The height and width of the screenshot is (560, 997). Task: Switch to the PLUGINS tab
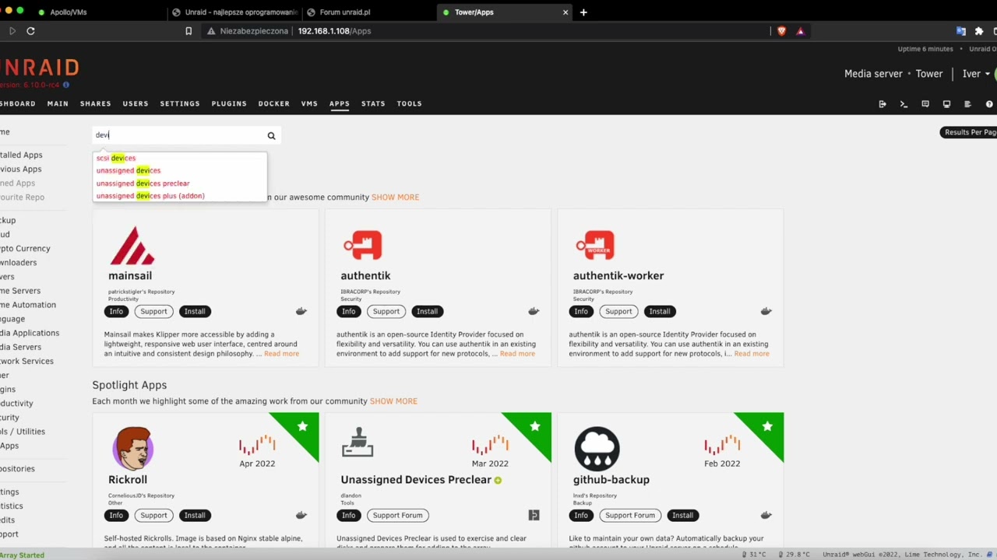pos(229,103)
